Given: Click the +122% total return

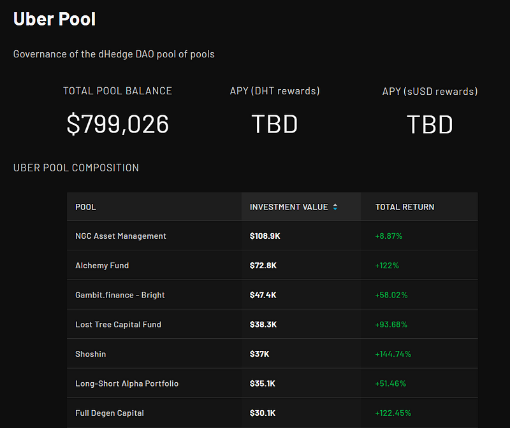Looking at the screenshot, I should [387, 266].
